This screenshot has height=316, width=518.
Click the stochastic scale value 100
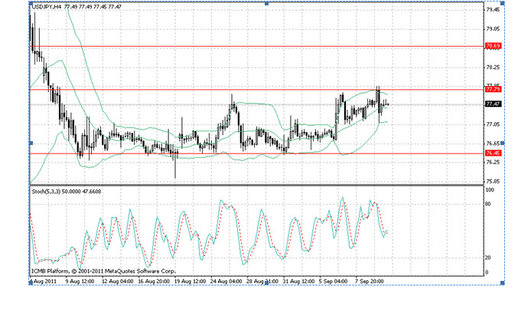[490, 190]
